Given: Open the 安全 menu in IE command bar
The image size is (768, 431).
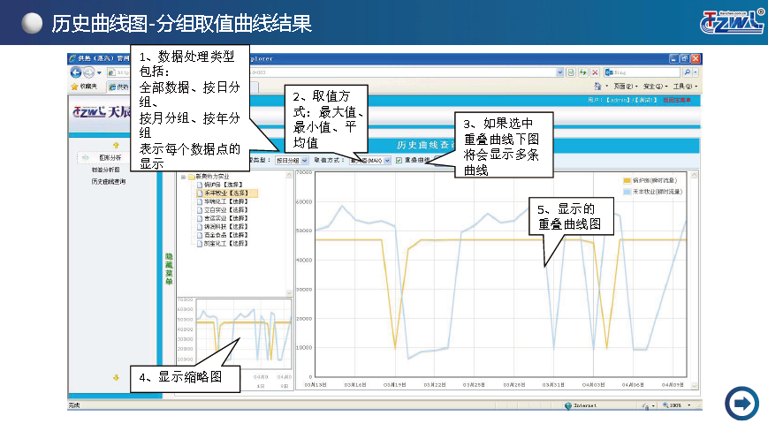Looking at the screenshot, I should point(656,87).
